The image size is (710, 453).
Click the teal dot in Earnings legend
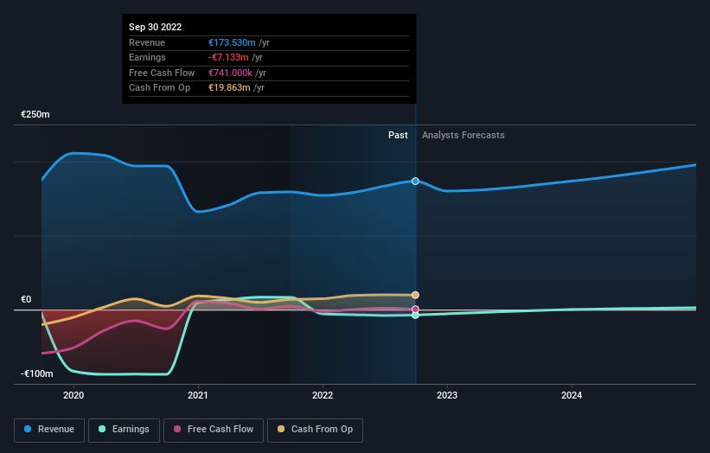pos(102,429)
